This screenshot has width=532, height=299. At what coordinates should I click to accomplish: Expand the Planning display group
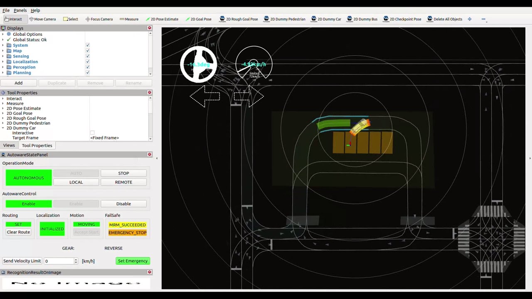click(3, 72)
